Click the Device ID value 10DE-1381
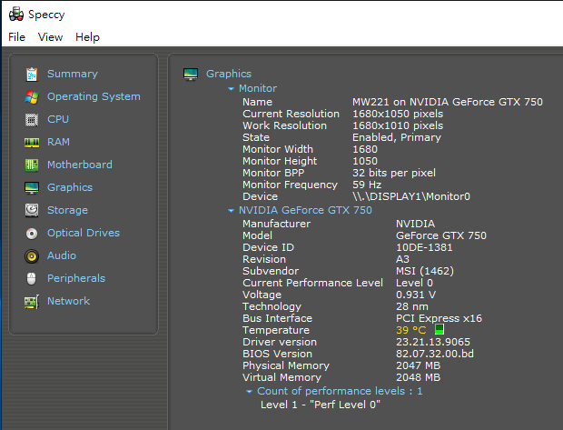The image size is (563, 430). [424, 247]
